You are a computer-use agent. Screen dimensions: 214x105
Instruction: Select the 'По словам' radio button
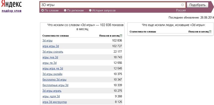coord(43,10)
